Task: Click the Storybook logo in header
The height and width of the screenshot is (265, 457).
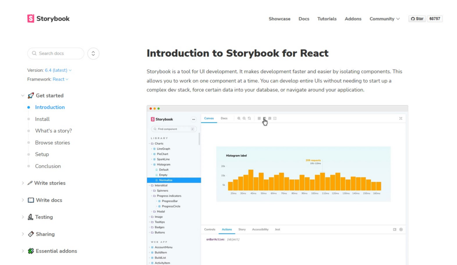Action: (x=48, y=19)
